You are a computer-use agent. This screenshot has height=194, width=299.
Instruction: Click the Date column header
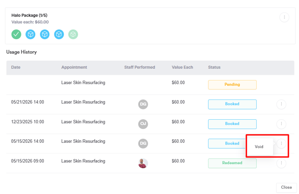[16, 67]
